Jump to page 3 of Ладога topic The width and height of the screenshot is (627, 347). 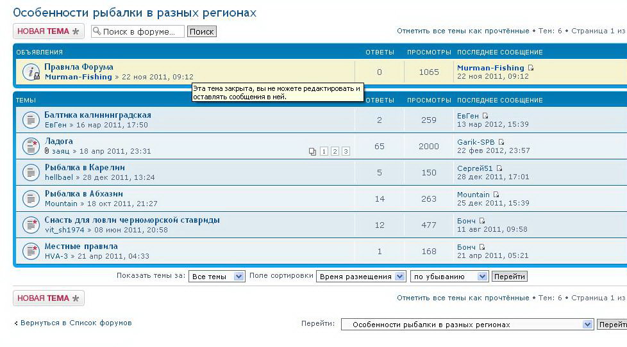[346, 152]
